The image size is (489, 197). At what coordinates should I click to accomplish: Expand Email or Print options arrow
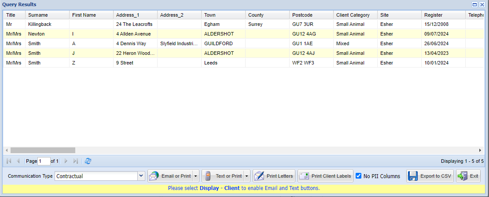tap(195, 176)
